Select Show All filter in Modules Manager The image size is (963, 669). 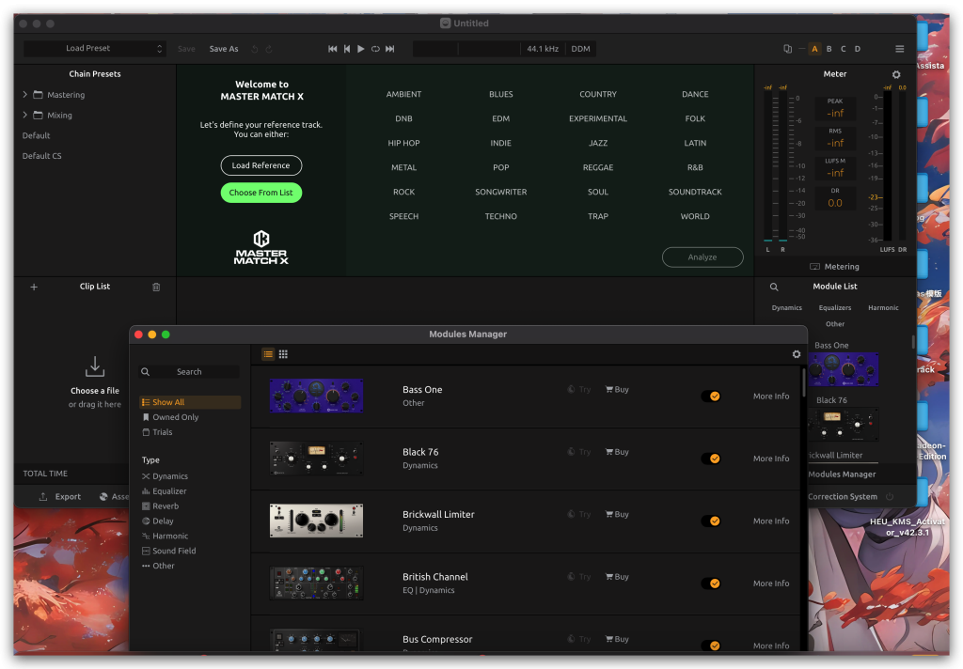[x=190, y=402]
